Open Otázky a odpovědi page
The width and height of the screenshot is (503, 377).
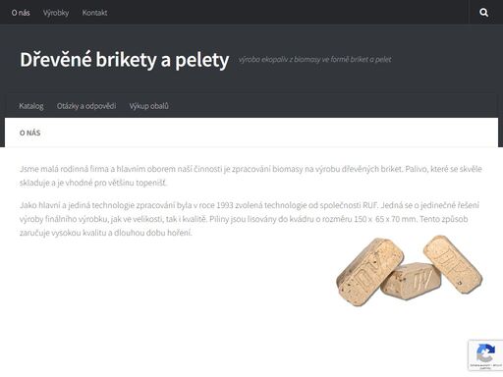pos(86,106)
